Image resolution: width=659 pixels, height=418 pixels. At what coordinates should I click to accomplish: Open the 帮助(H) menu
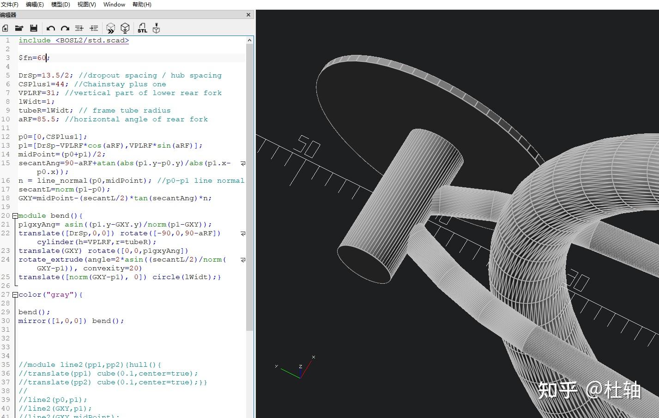click(142, 5)
